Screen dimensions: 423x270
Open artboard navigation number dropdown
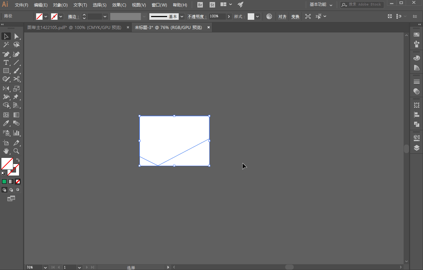click(x=80, y=268)
